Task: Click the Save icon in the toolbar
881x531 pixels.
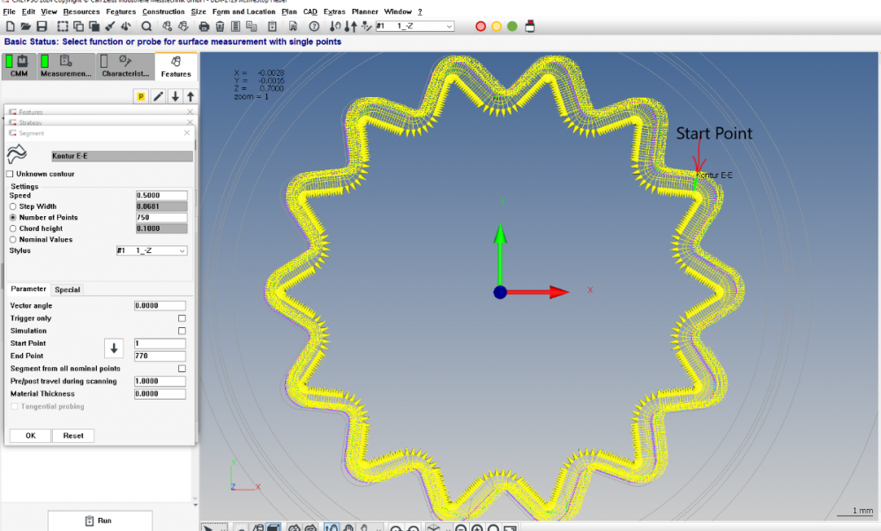Action: (41, 26)
